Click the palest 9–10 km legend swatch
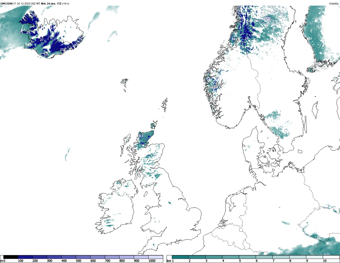Screen dimensions: 340x263 [x=314, y=257]
